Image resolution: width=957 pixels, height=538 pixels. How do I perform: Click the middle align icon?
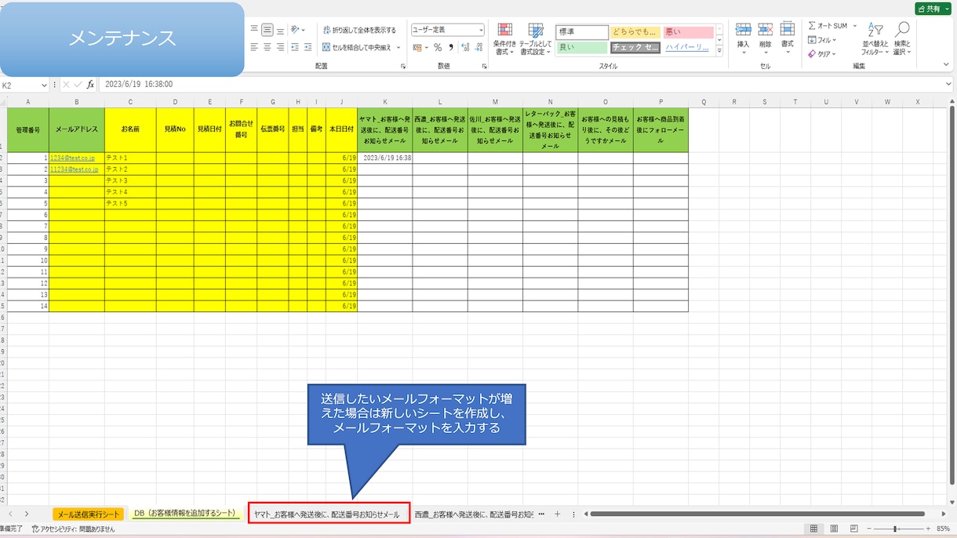tap(267, 30)
